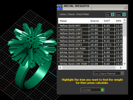Select the White Gold:10KW row
Viewport: 133px width, 100px height.
coord(90,56)
